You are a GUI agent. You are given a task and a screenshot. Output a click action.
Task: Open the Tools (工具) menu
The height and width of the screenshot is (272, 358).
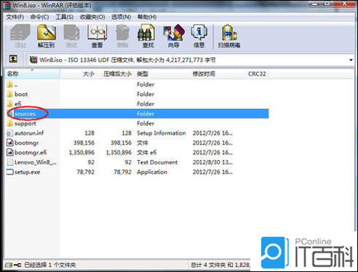click(65, 17)
